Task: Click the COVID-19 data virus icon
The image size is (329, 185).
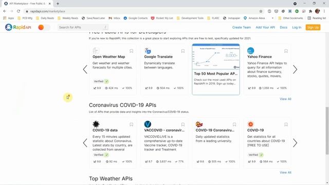Action: tap(96, 124)
